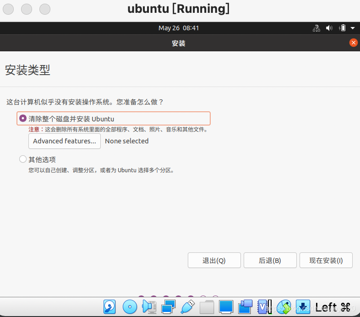The width and height of the screenshot is (360, 317).
Task: Open the May 26 08:41 clock menu
Action: (x=179, y=28)
